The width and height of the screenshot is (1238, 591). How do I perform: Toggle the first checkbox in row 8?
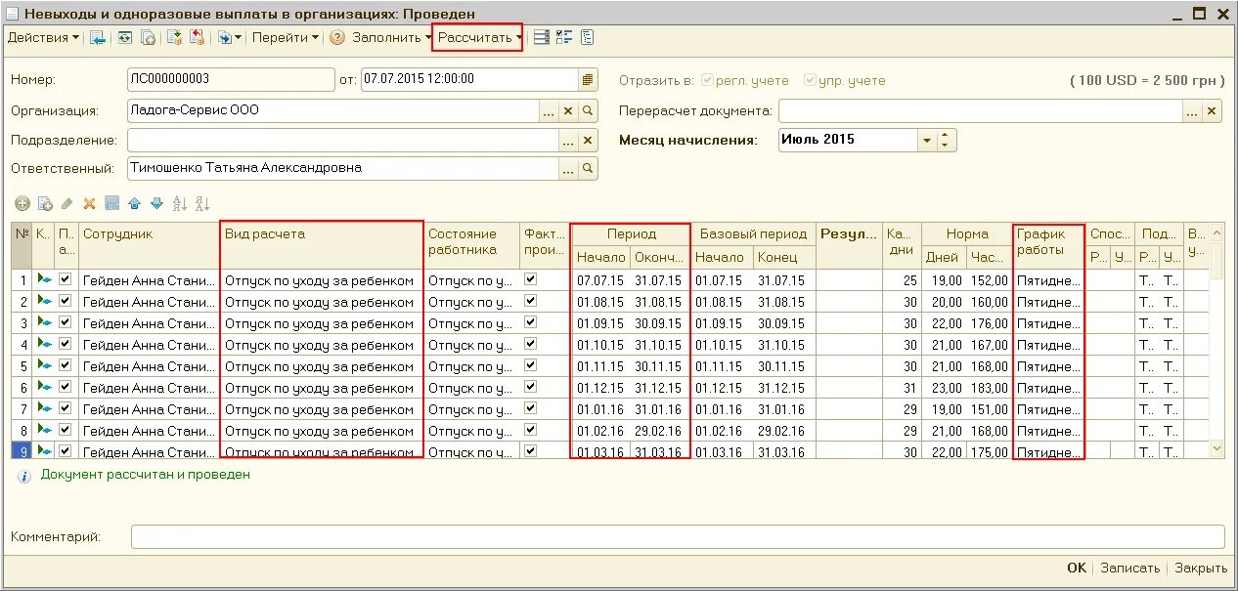(65, 430)
